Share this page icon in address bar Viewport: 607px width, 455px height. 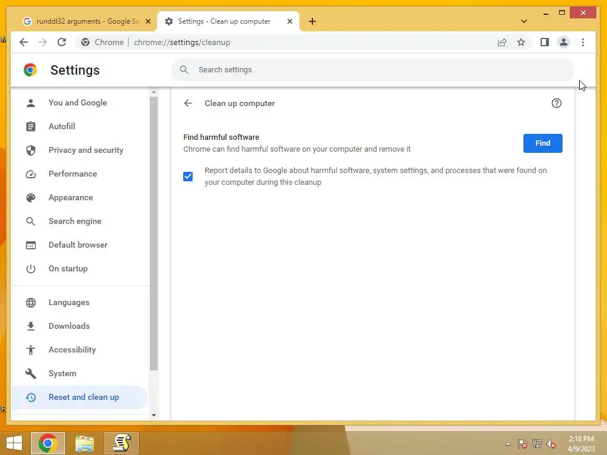tap(502, 42)
